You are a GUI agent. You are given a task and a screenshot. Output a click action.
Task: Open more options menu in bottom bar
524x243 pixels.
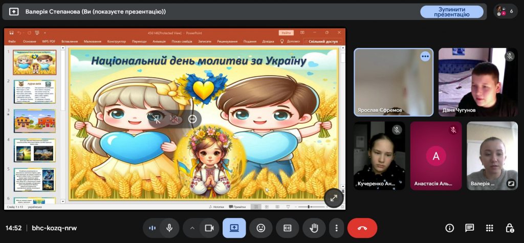pyautogui.click(x=336, y=228)
